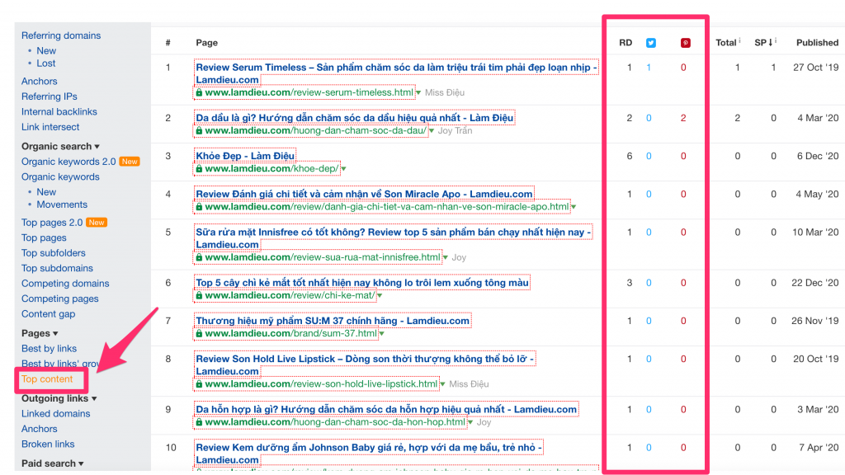The width and height of the screenshot is (845, 475).
Task: Open dropdown arrow after son-miracle-apo URL
Action: (x=574, y=207)
